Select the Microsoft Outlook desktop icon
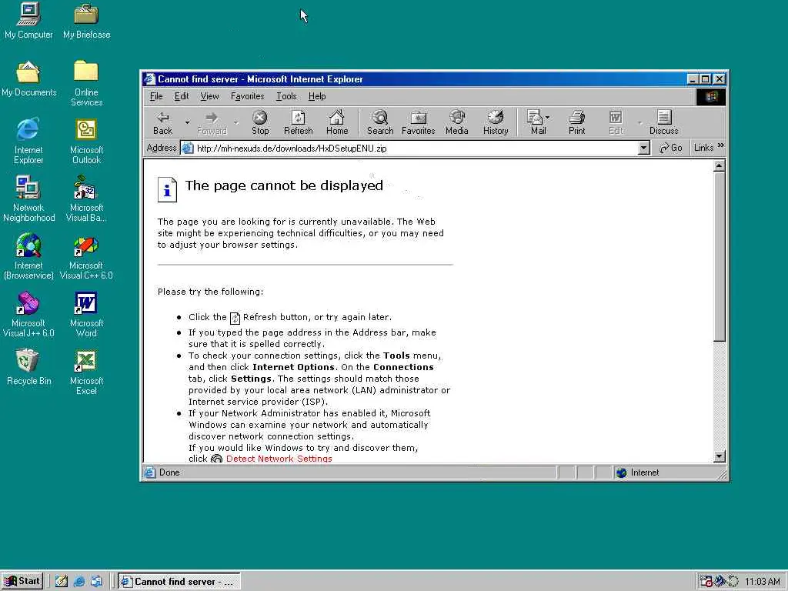The height and width of the screenshot is (591, 788). (x=86, y=142)
